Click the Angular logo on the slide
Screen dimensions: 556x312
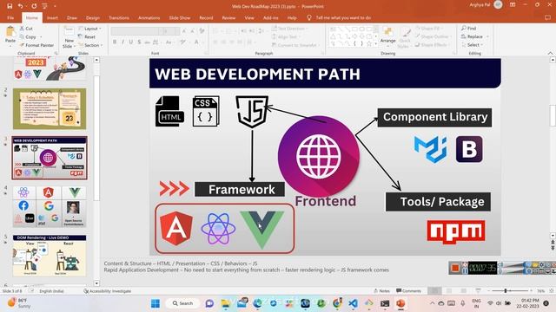pyautogui.click(x=176, y=229)
